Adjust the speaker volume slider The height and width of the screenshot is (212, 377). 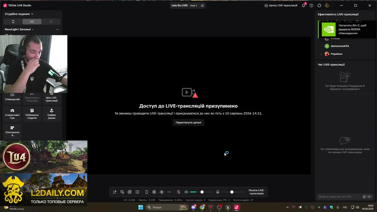coord(202,192)
